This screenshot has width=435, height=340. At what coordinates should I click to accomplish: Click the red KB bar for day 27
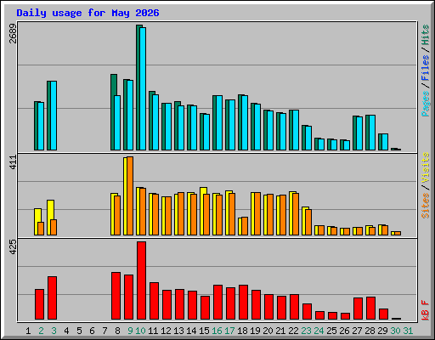[x=358, y=309]
